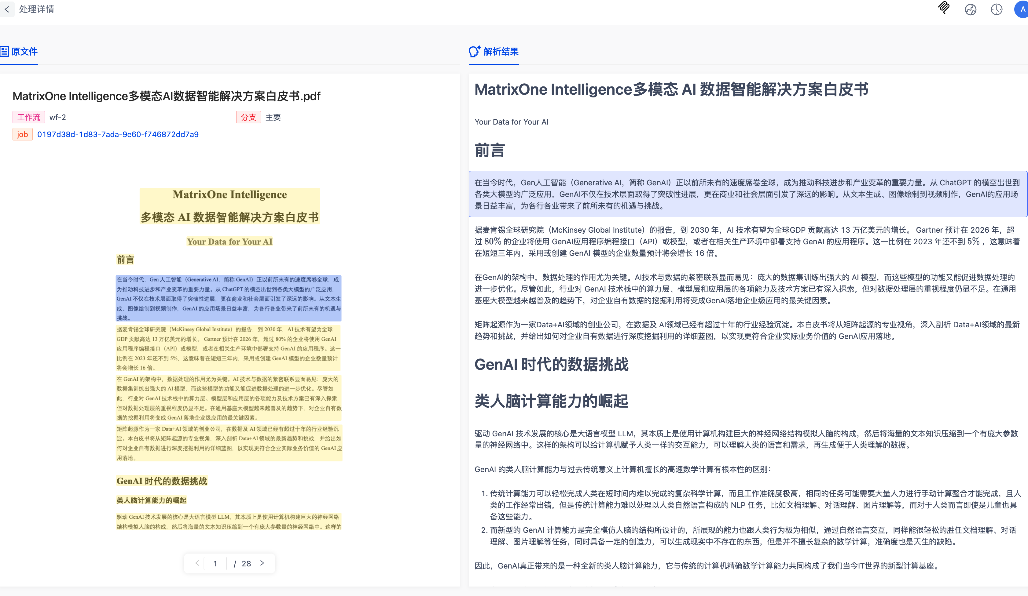Click inside the page number input field
Image resolution: width=1028 pixels, height=596 pixels.
pos(215,563)
